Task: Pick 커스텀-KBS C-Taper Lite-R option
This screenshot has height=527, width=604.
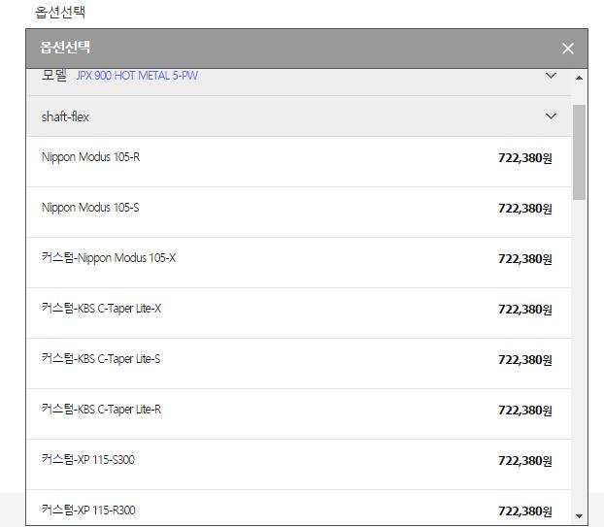Action: (x=101, y=410)
